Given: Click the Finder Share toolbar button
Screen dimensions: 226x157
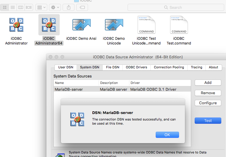Looking at the screenshot, I should tap(69, 7).
